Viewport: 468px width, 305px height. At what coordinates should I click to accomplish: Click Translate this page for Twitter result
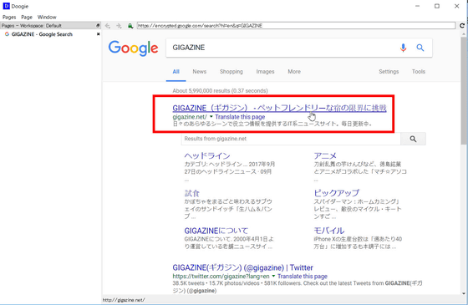[303, 277]
